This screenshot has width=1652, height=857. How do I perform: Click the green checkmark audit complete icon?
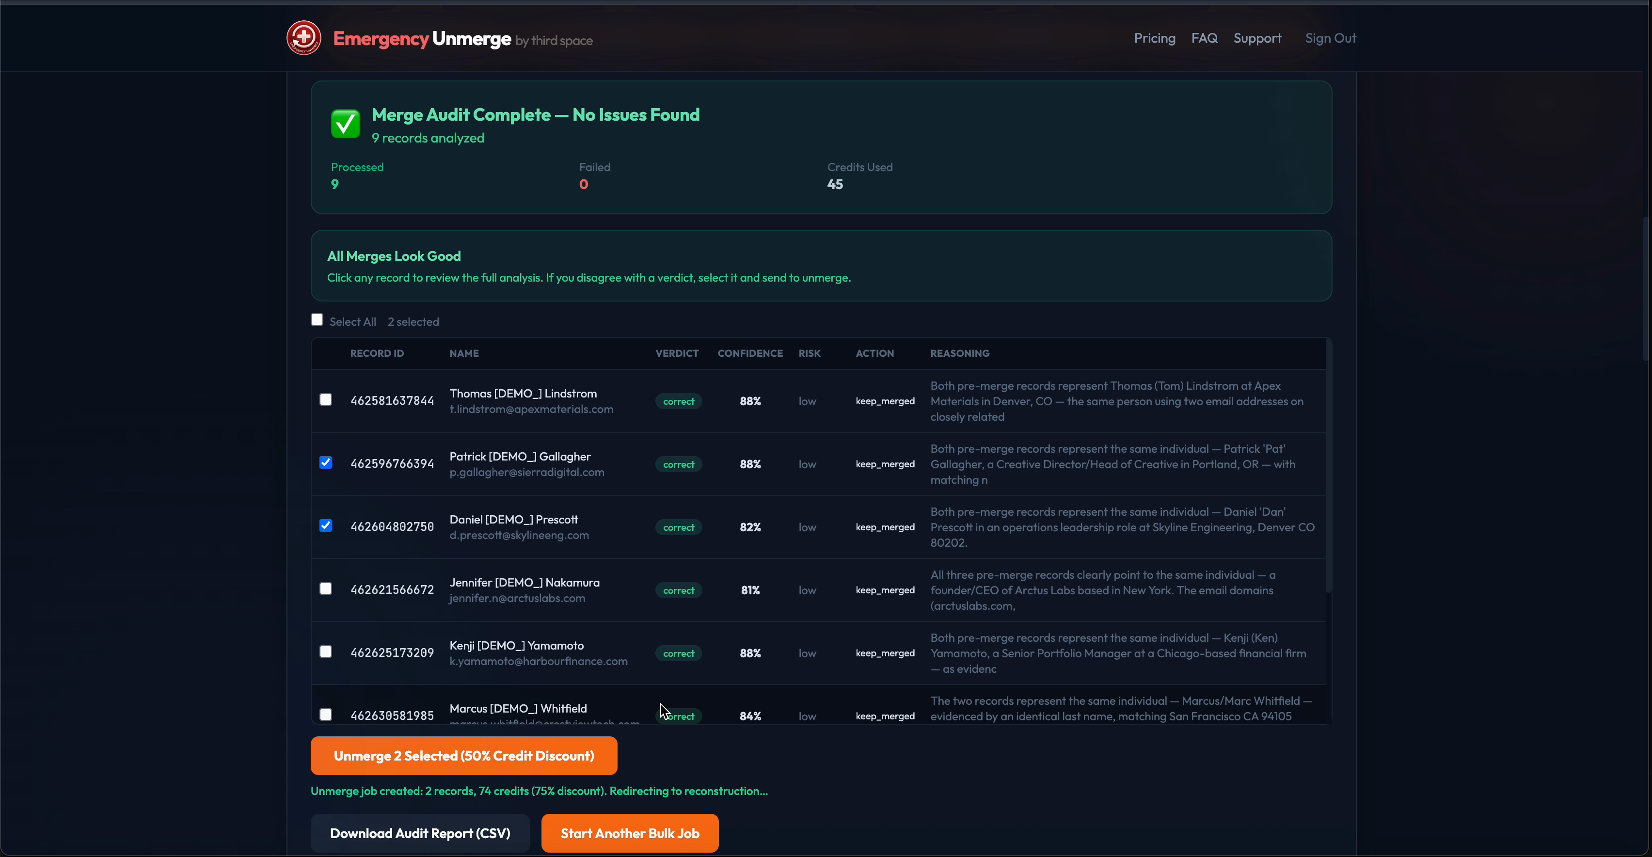345,123
